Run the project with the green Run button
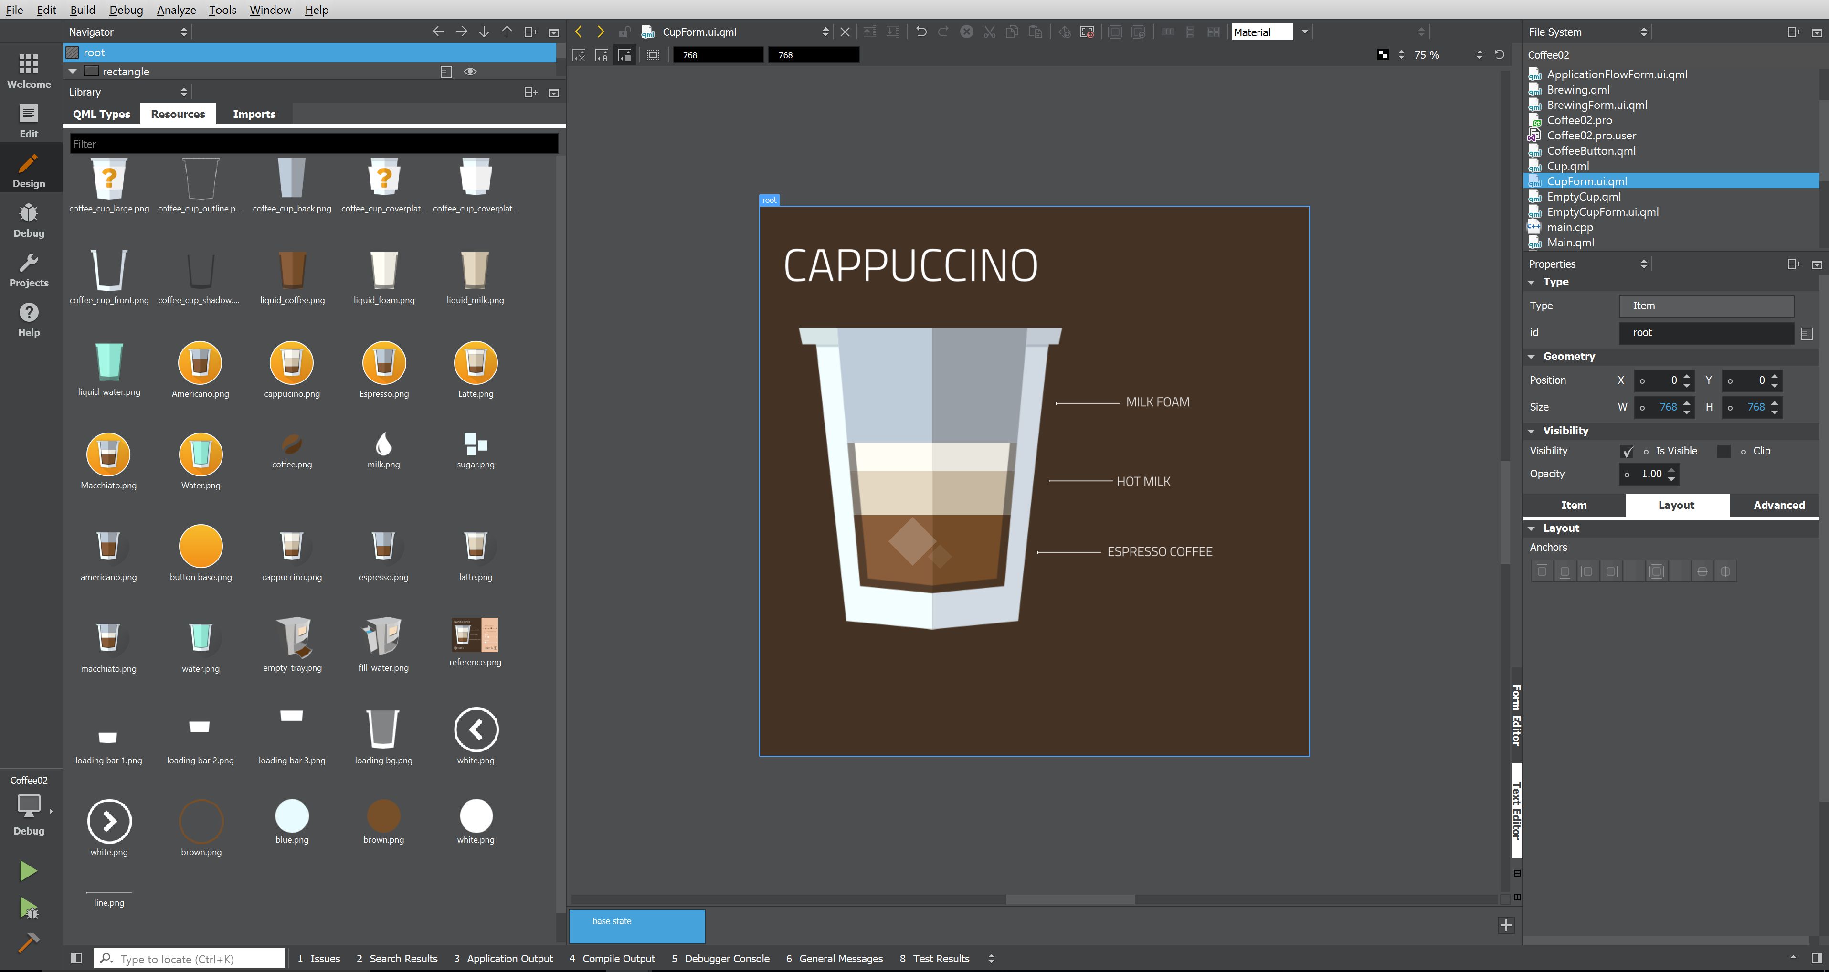This screenshot has height=972, width=1829. coord(28,870)
